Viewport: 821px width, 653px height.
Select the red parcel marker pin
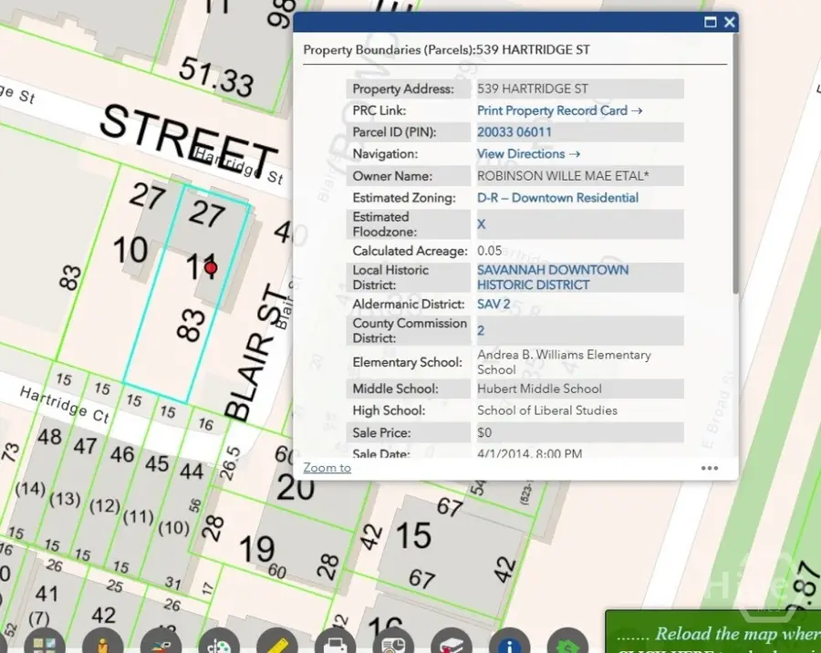[x=211, y=268]
